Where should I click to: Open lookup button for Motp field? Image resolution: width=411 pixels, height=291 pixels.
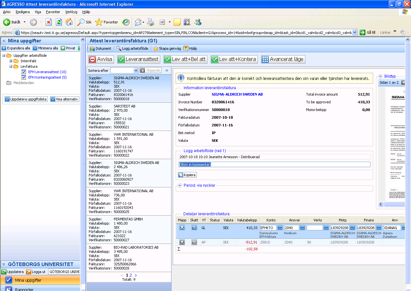tap(353, 227)
